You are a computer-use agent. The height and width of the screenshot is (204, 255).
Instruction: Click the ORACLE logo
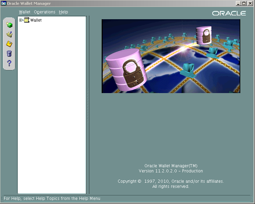pos(229,13)
